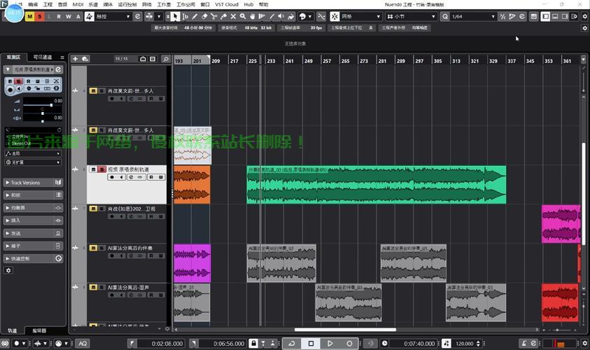This screenshot has width=590, height=350.
Task: Switch to the 编辑器 tab at bottom
Action: tap(39, 330)
